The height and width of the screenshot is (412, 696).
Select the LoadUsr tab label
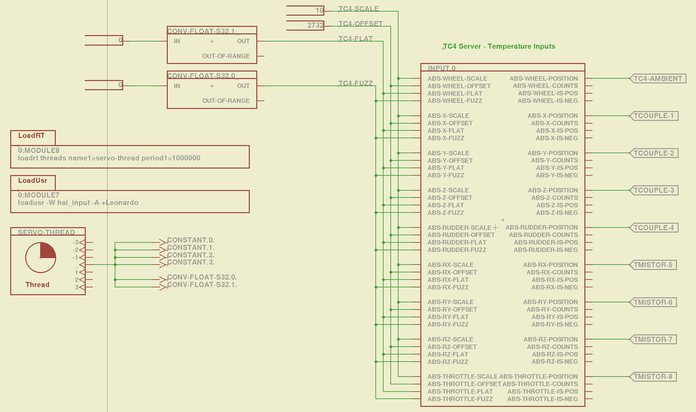(x=33, y=181)
